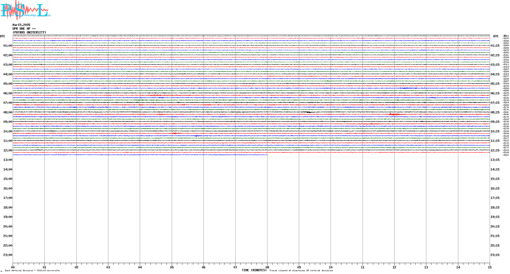
Task: Click the TIME (MINUTES) axis title
Action: coord(254,270)
